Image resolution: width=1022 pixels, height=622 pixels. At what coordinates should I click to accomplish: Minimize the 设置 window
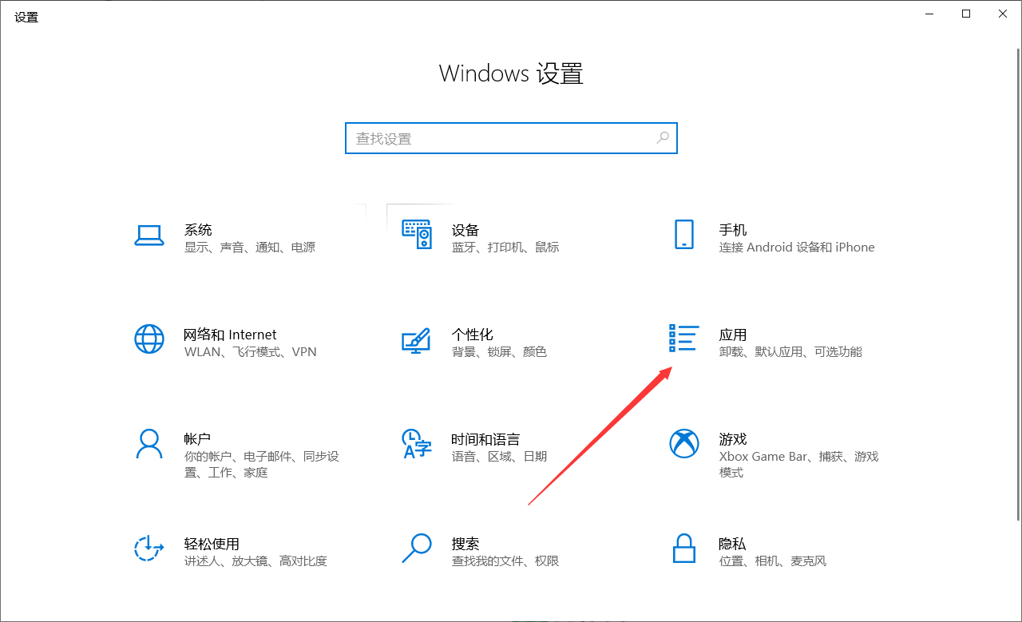[929, 14]
